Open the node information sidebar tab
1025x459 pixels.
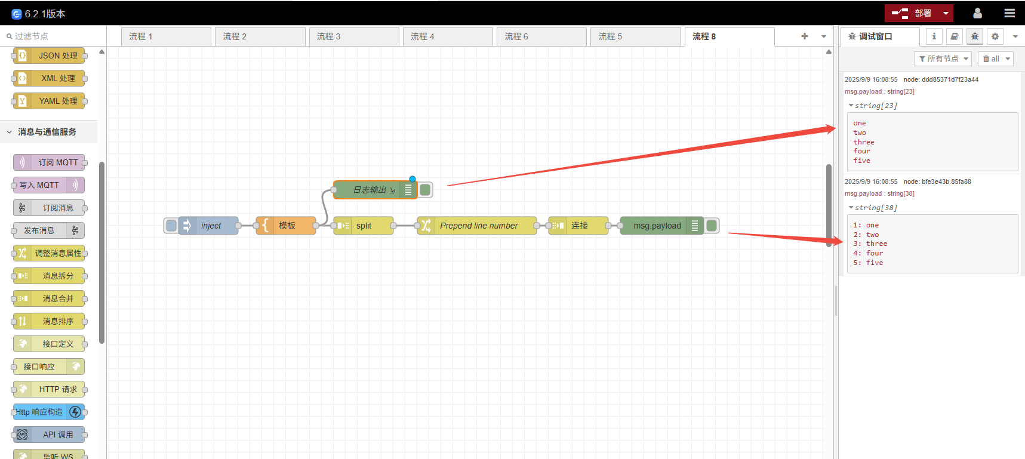[x=934, y=36]
